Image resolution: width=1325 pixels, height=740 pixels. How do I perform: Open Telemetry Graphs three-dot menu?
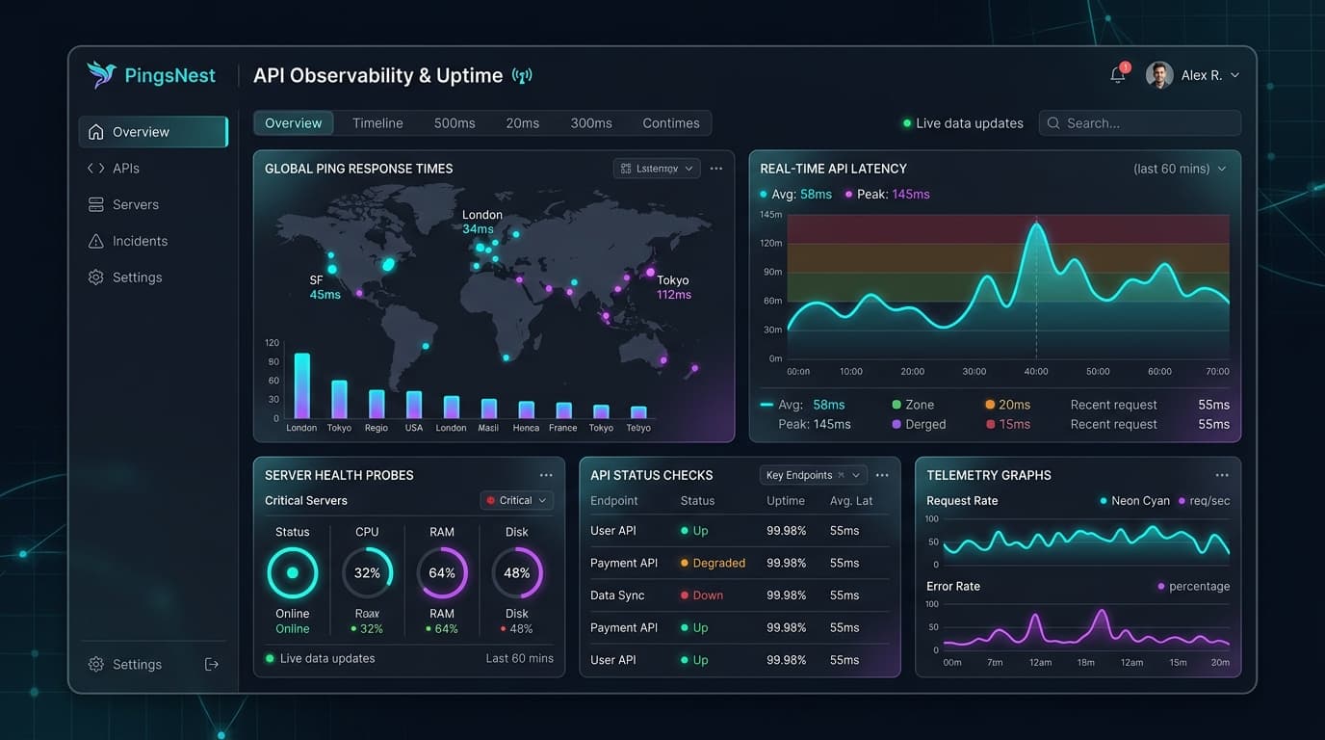coord(1222,475)
